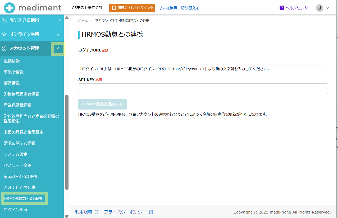Open ログイン履歴 page

[16, 210]
